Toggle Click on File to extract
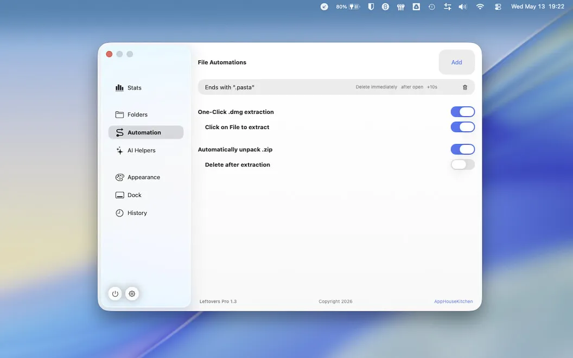The height and width of the screenshot is (358, 573). coord(463,127)
